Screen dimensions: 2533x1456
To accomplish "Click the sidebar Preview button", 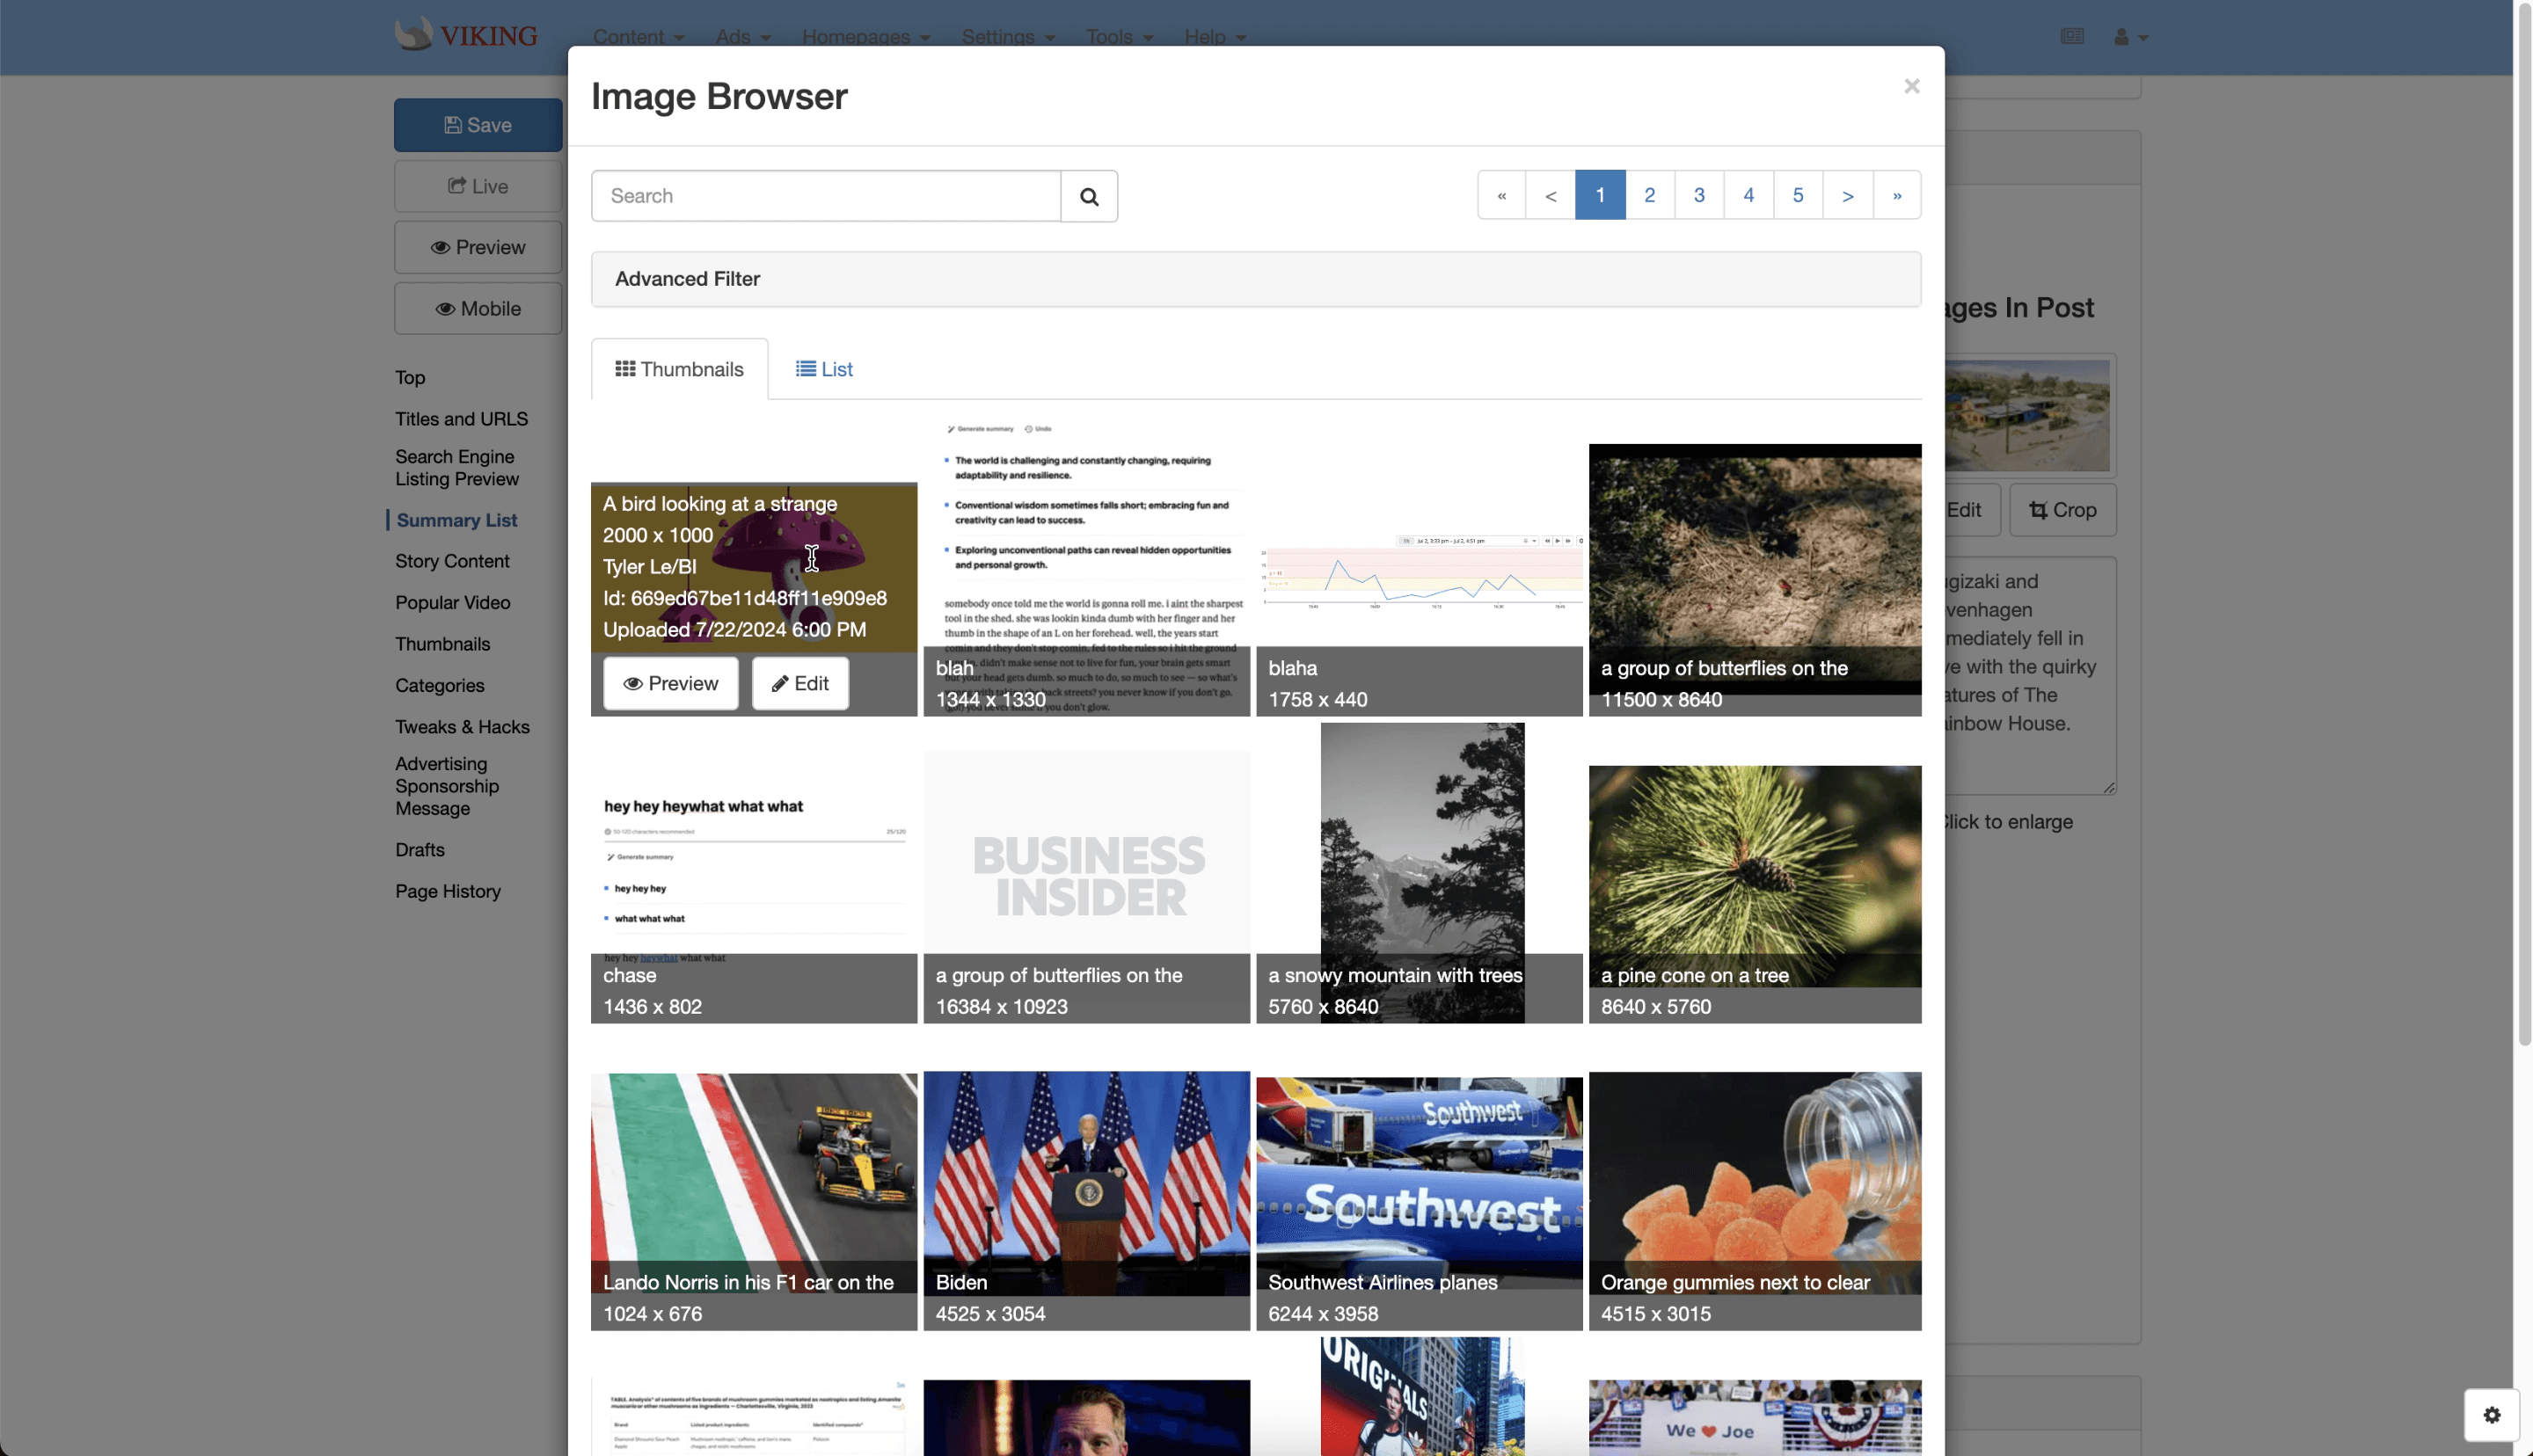I will tap(478, 248).
